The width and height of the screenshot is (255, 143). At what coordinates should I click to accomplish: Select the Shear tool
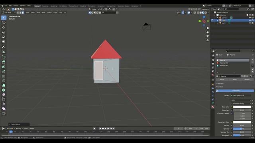tap(4, 108)
